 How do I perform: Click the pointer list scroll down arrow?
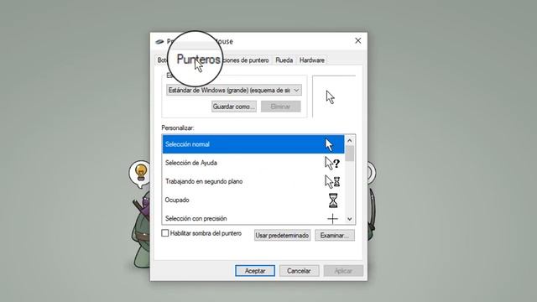(x=350, y=219)
